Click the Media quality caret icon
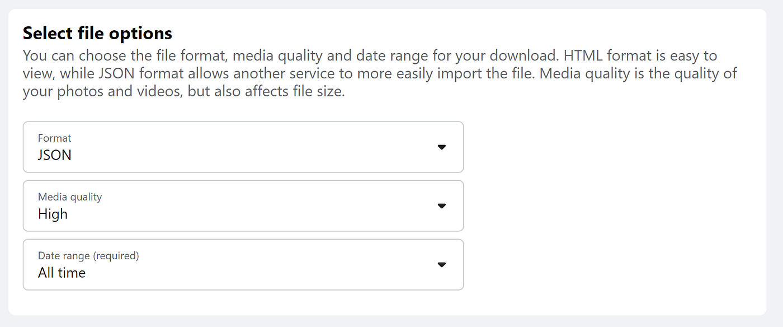Screen dimensions: 783x327 click(441, 206)
